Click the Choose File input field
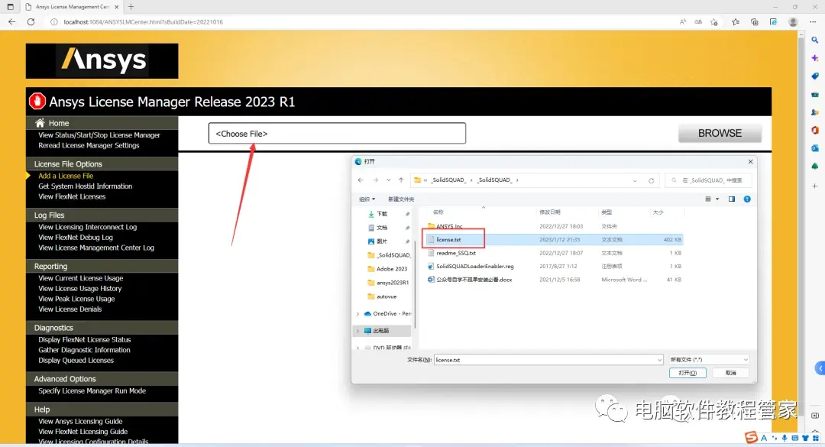 tap(338, 133)
